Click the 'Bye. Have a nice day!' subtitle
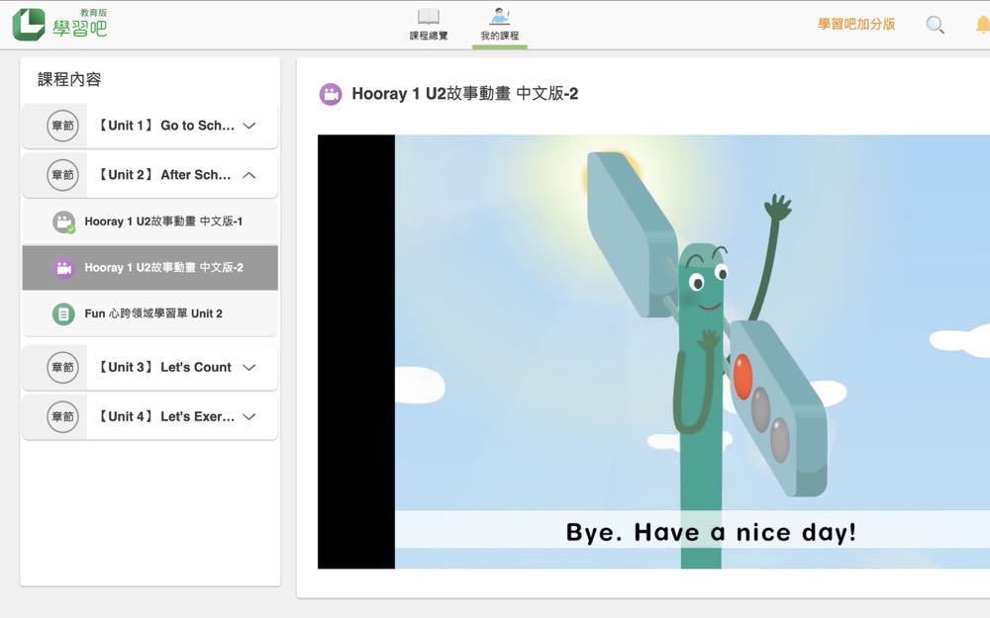 tap(711, 532)
